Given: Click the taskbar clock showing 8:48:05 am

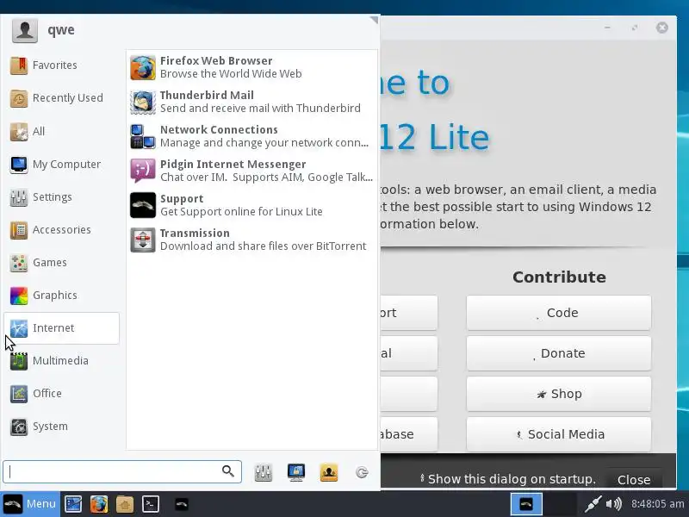Looking at the screenshot, I should pyautogui.click(x=658, y=504).
